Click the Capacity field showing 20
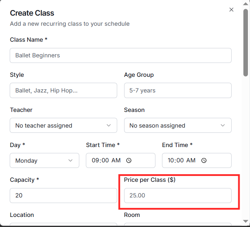This screenshot has width=250, height=227. [x=63, y=195]
